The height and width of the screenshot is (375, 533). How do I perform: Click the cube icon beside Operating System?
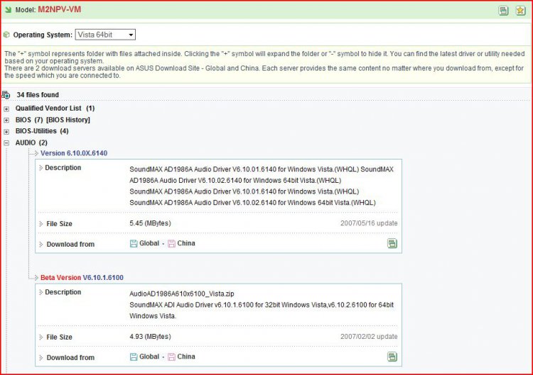coord(6,35)
